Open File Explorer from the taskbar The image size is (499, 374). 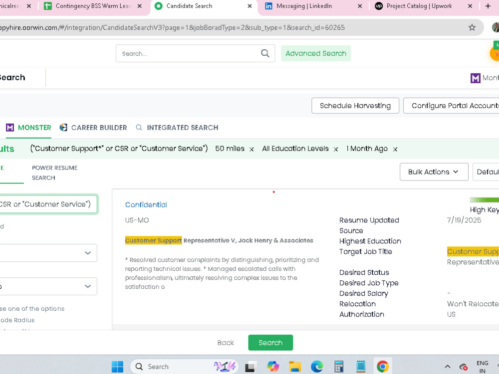(295, 367)
